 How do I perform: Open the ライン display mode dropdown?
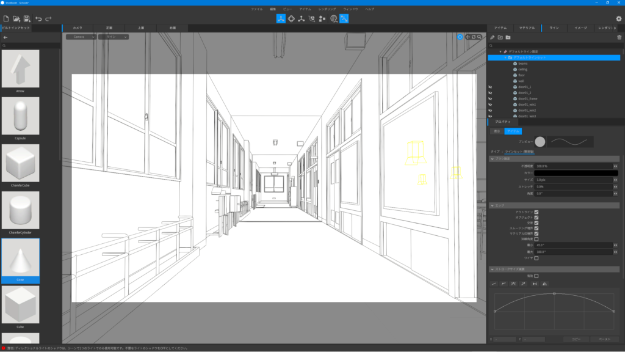(113, 37)
